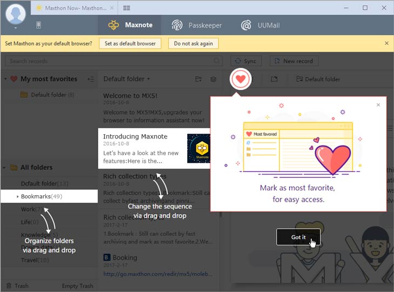
Task: Click the Search records field
Action: pyautogui.click(x=113, y=61)
